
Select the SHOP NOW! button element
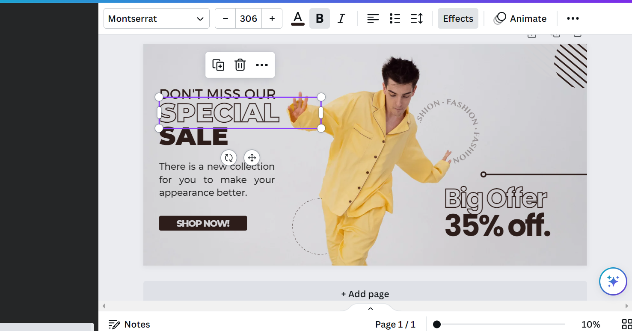[203, 223]
